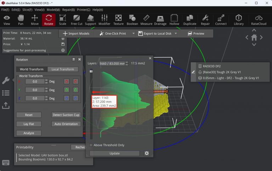Click the Recheck button in Printability
Image resolution: width=272 pixels, height=171 pixels.
(78, 147)
